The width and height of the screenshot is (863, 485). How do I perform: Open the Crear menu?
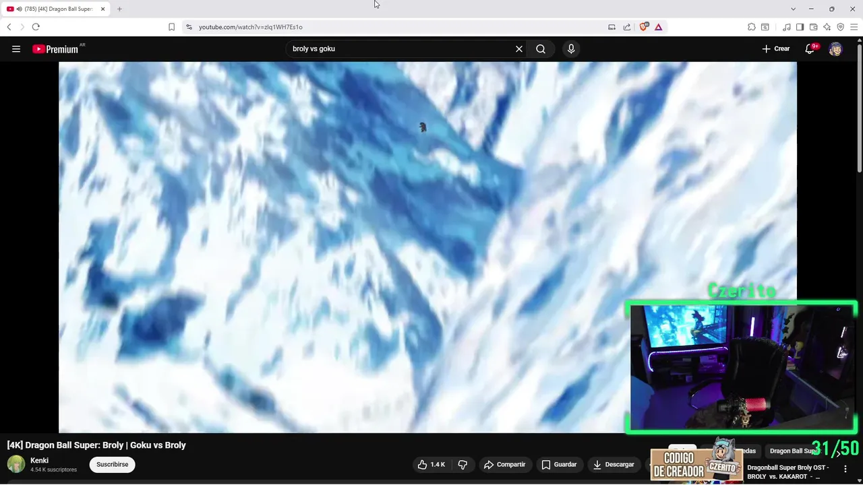point(776,49)
